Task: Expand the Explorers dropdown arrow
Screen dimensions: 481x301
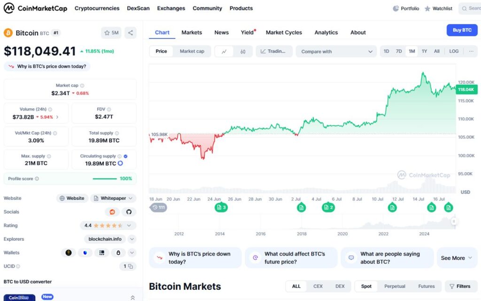Action: 132,239
